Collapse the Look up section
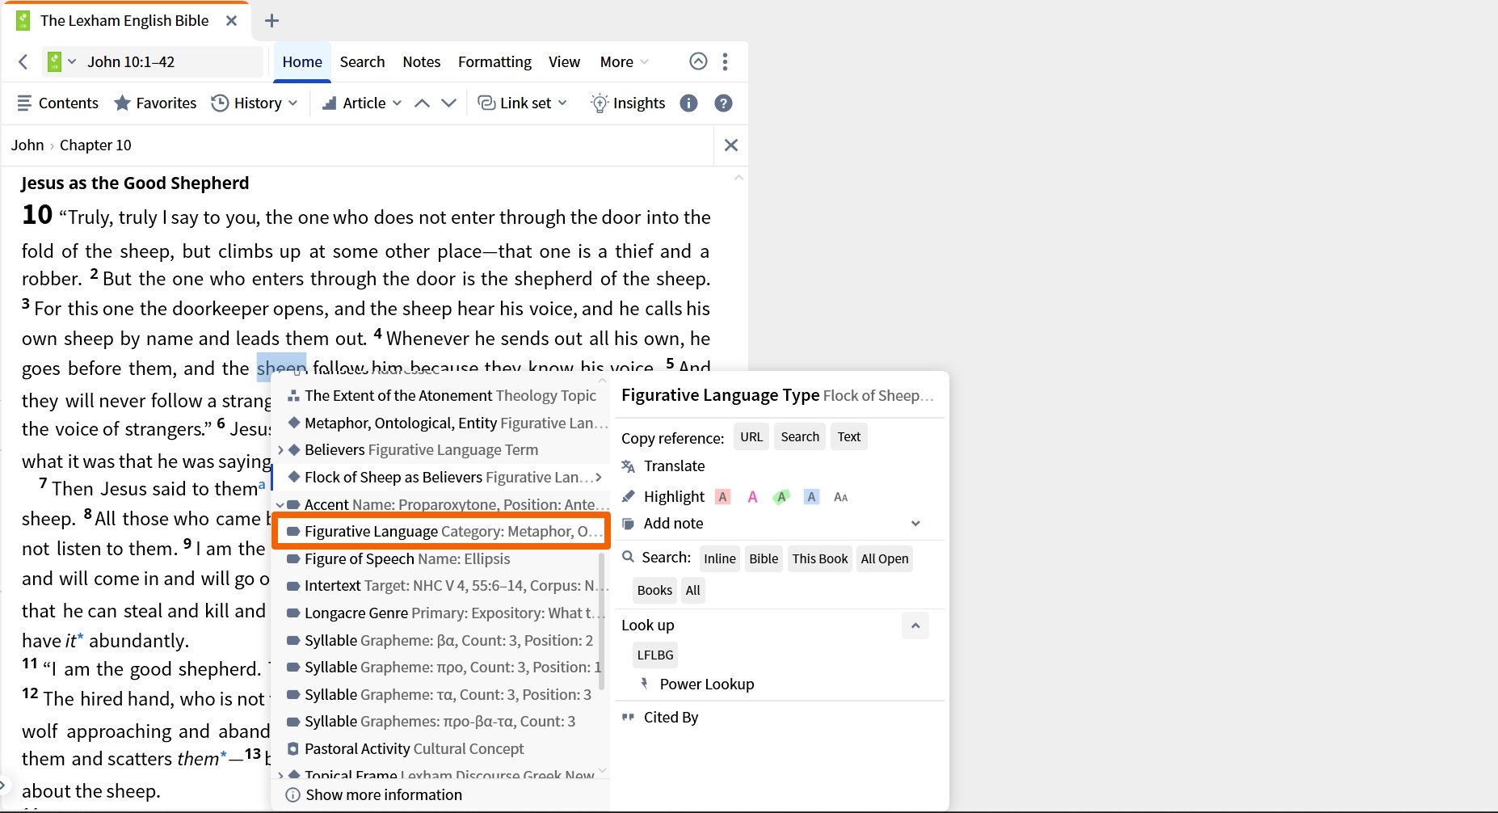This screenshot has height=813, width=1498. (915, 626)
